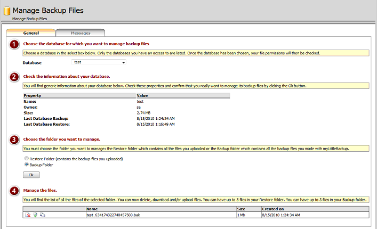Click the Last Database Restore value 8/15/2010 1:16:49 AM
Screen dimensions: 377x229
(156, 124)
